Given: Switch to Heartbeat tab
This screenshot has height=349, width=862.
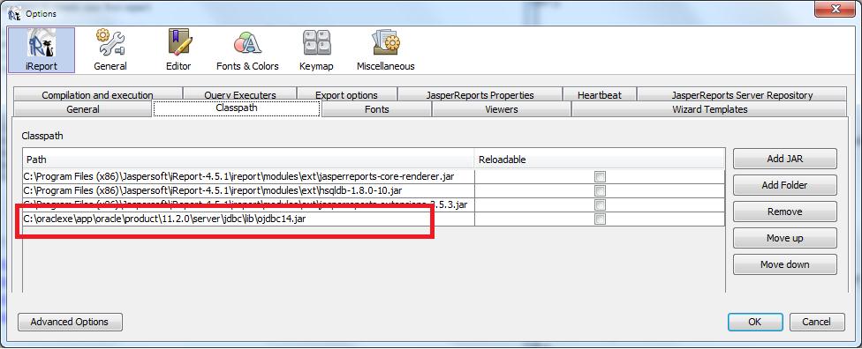Looking at the screenshot, I should click(x=599, y=95).
